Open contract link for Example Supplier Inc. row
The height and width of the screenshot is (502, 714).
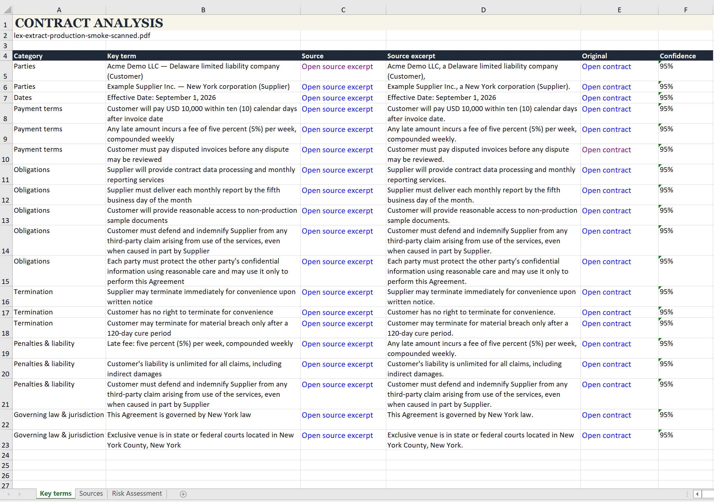[x=607, y=87]
